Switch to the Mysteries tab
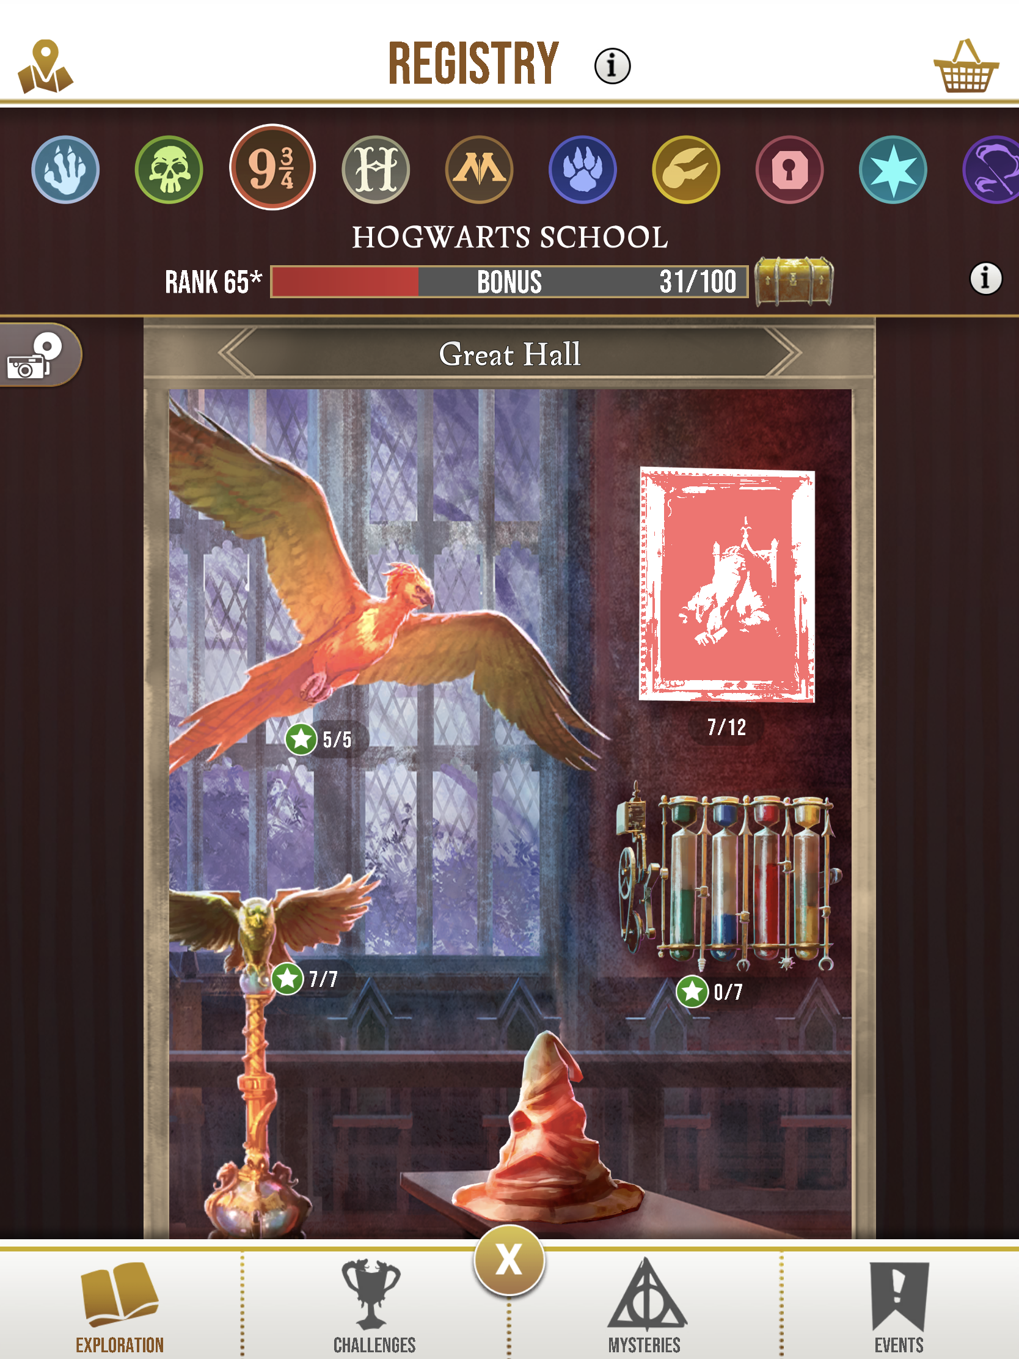The width and height of the screenshot is (1019, 1359). tap(645, 1306)
